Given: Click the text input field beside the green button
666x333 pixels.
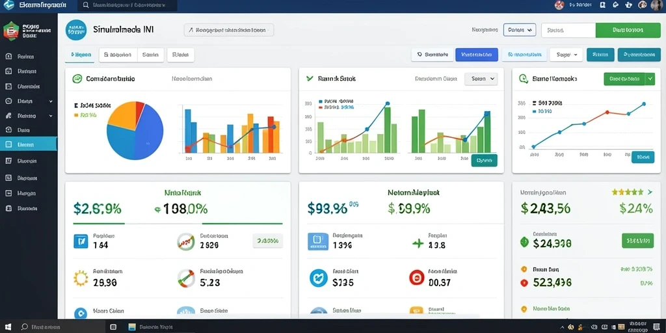Looking at the screenshot, I should click(568, 30).
